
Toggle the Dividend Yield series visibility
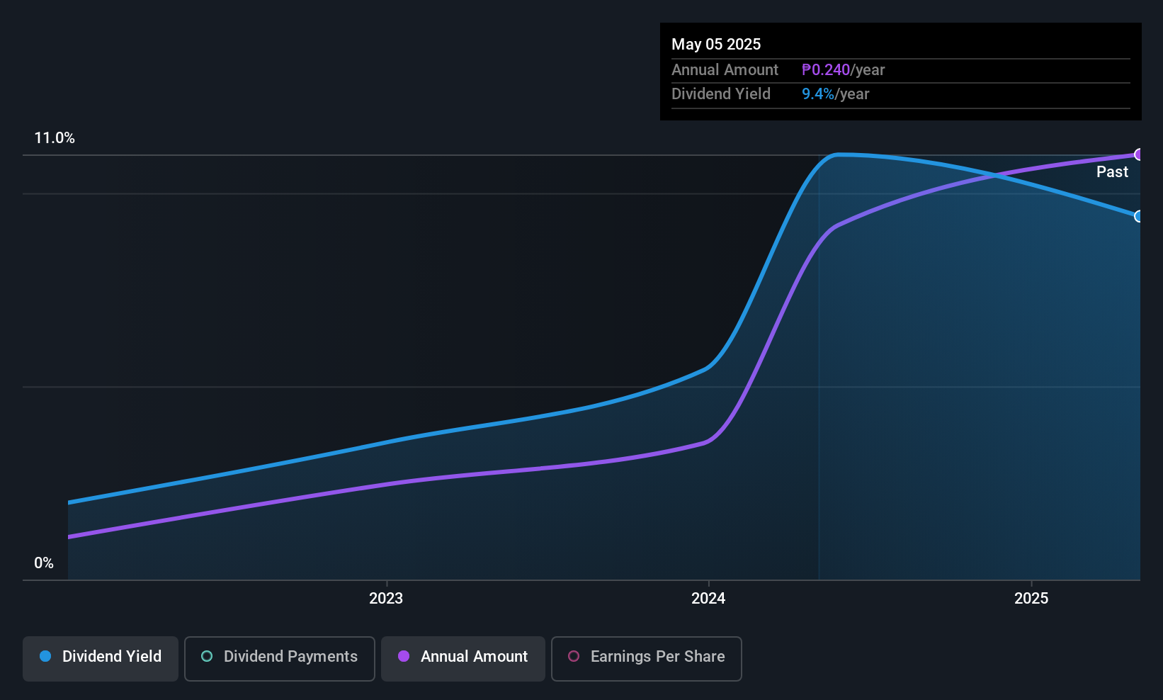coord(100,657)
